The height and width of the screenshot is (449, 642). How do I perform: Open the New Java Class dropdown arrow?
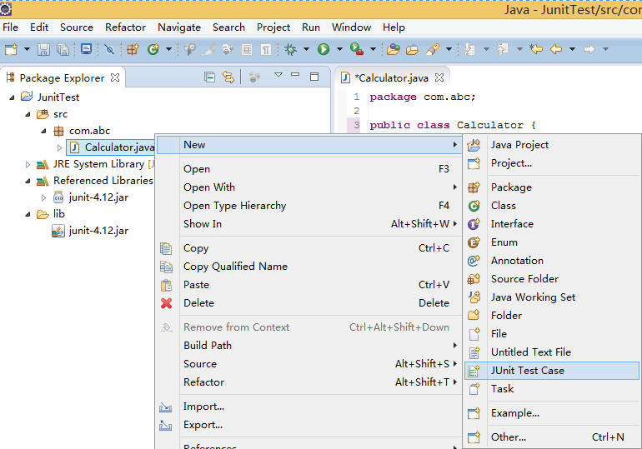pyautogui.click(x=168, y=49)
